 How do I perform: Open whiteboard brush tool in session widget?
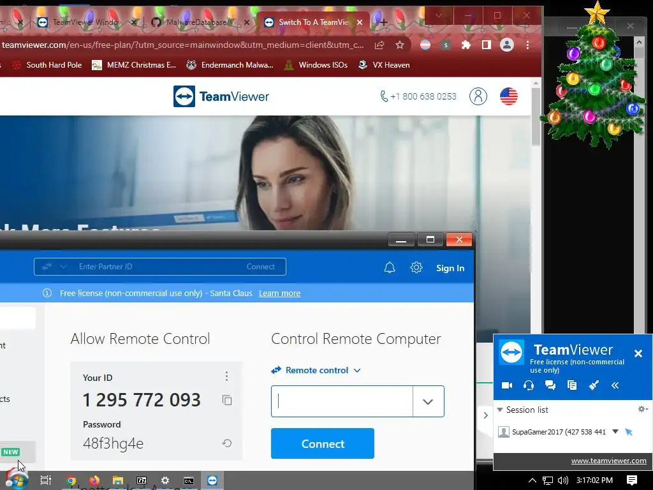click(594, 385)
